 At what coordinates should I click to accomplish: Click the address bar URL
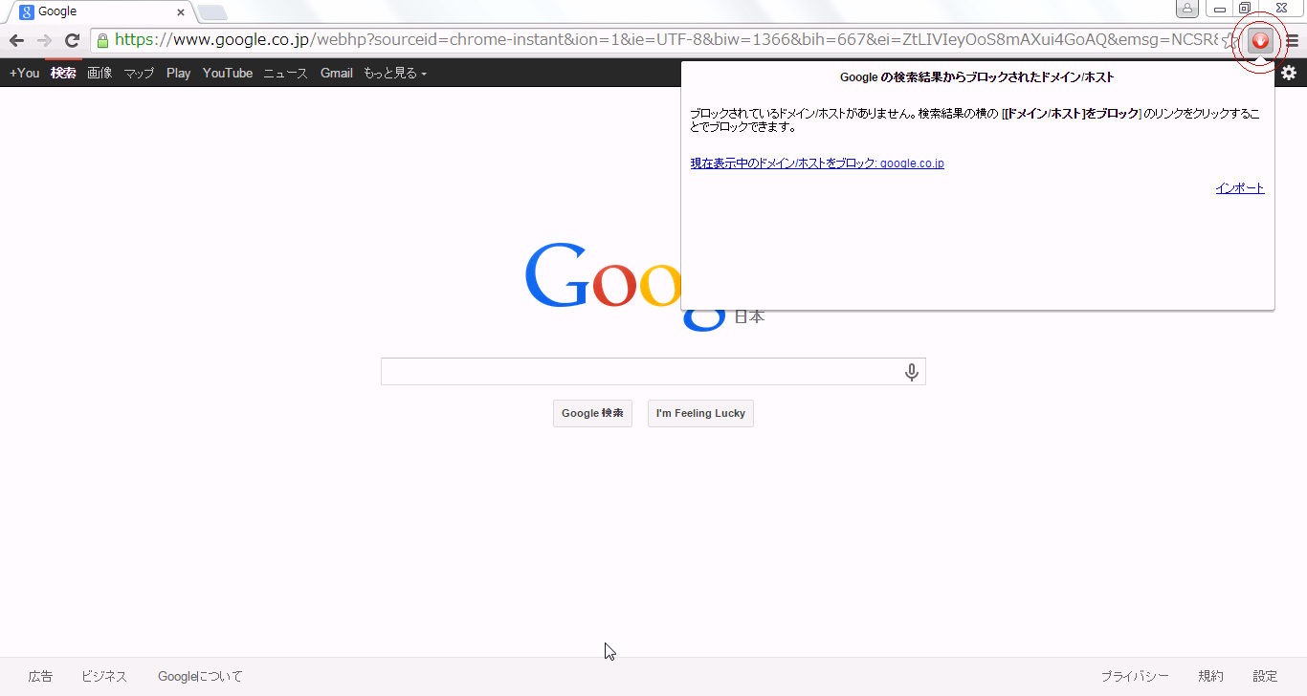pos(666,40)
